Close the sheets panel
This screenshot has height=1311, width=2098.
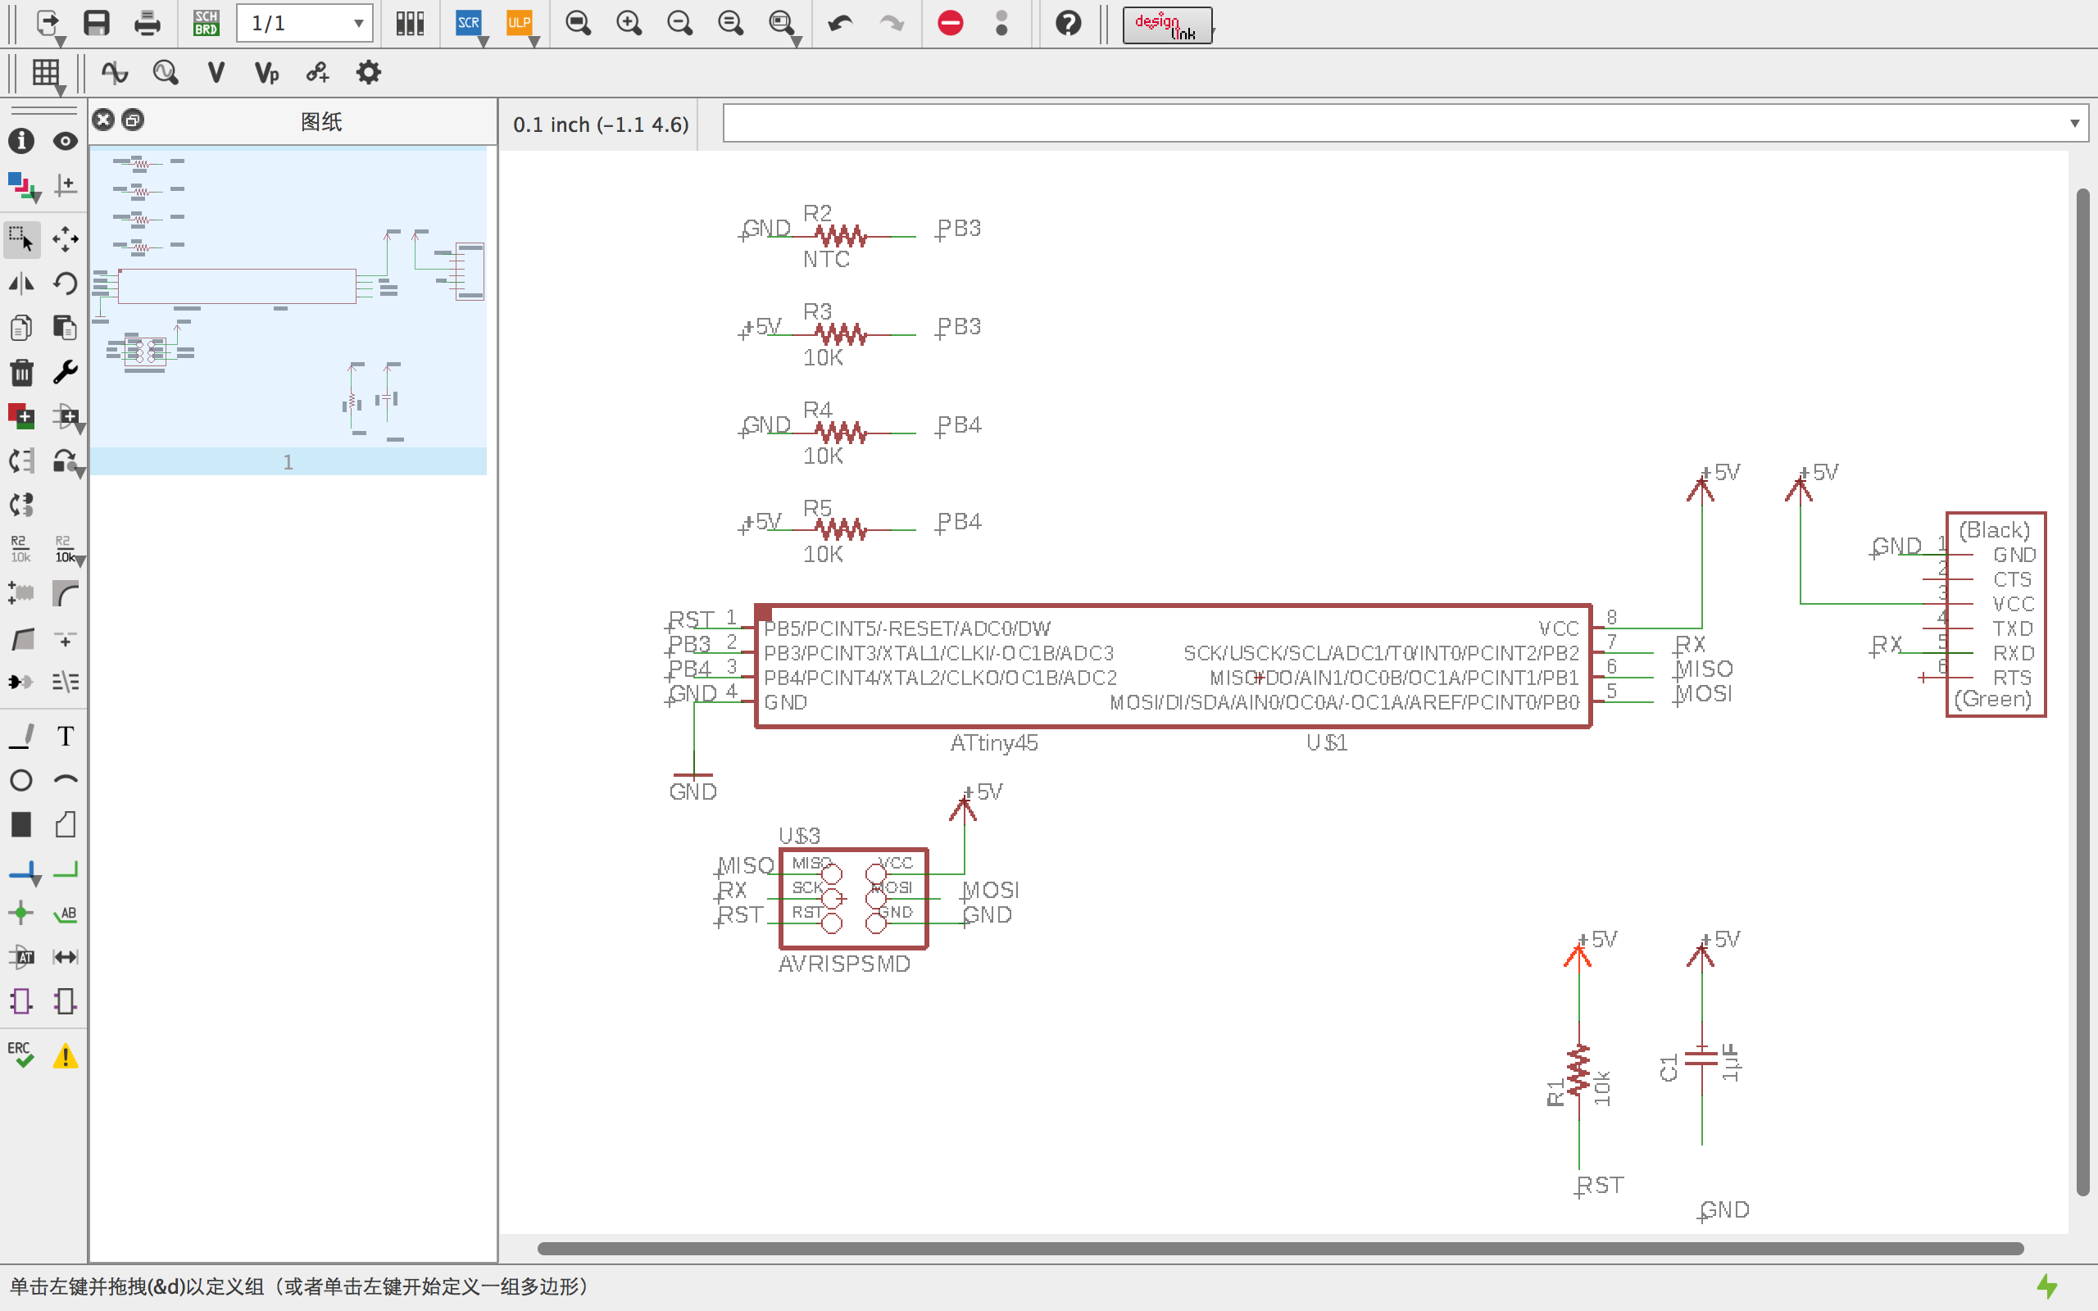pos(103,120)
